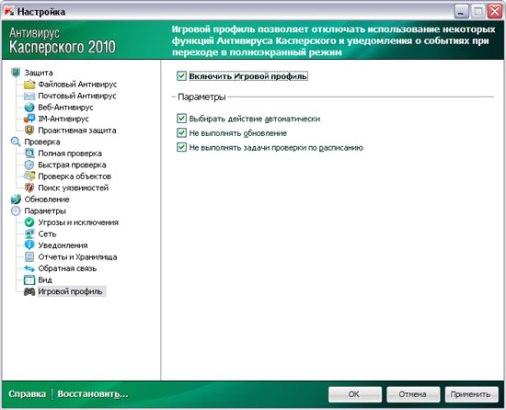Image resolution: width=506 pixels, height=410 pixels.
Task: Click the Отчеты и Хранилища icon
Action: 29,256
